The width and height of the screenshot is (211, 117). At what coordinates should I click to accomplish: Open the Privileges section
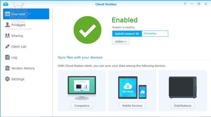(18, 25)
